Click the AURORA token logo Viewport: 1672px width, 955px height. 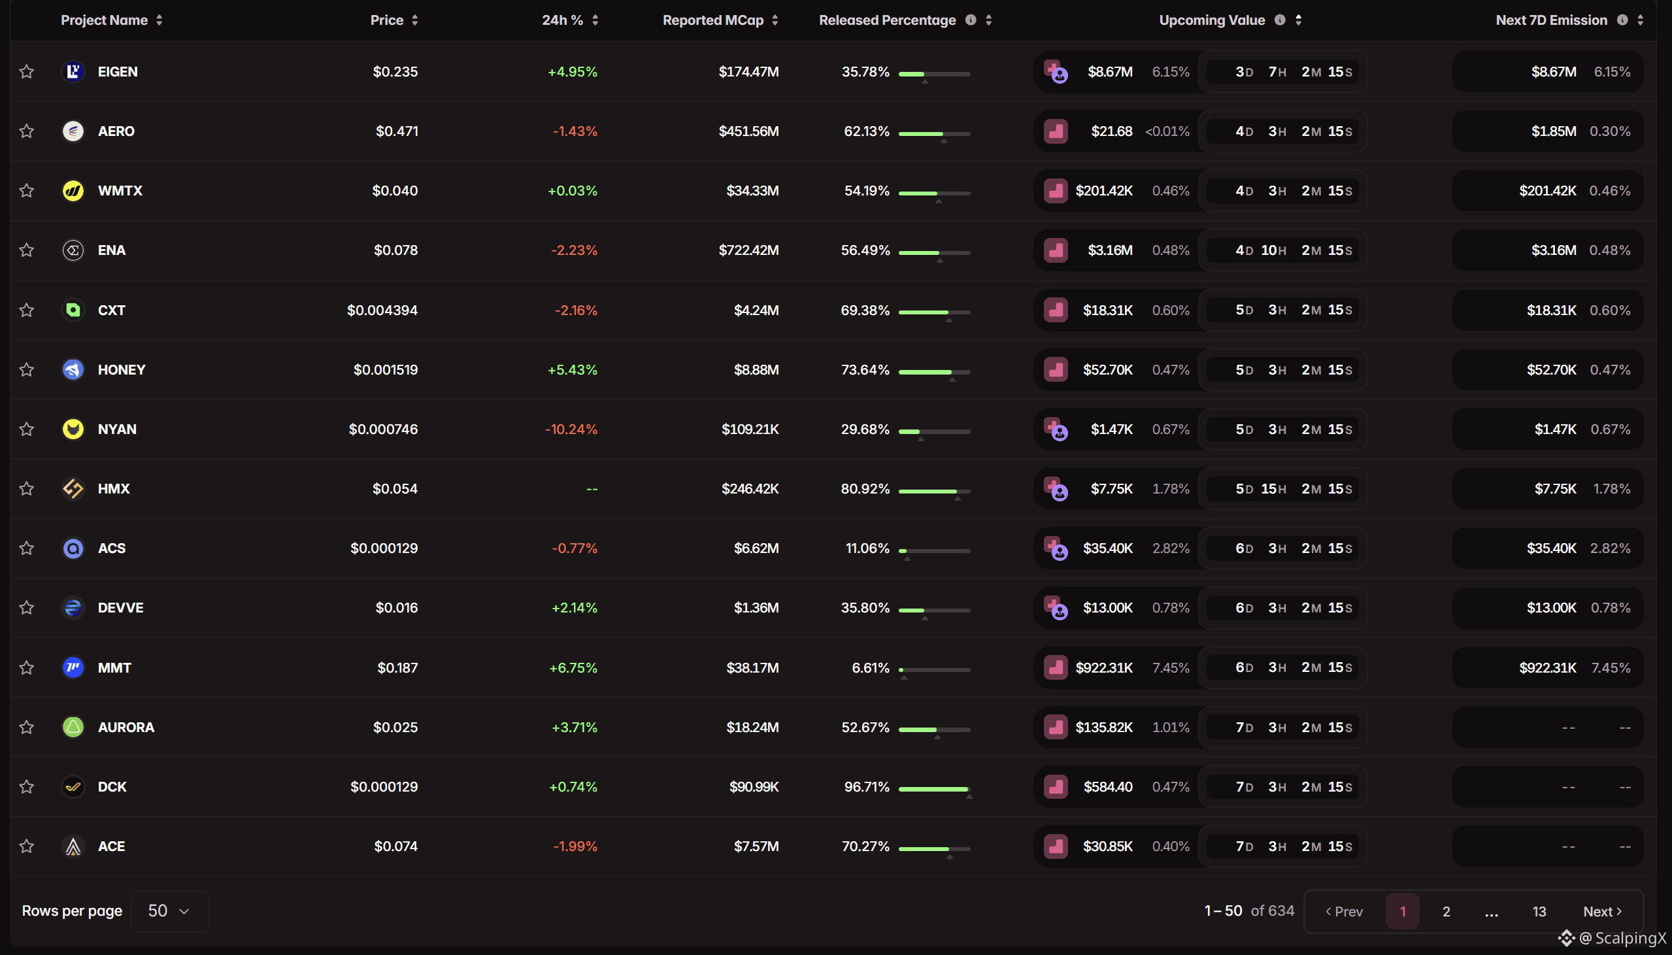(73, 727)
